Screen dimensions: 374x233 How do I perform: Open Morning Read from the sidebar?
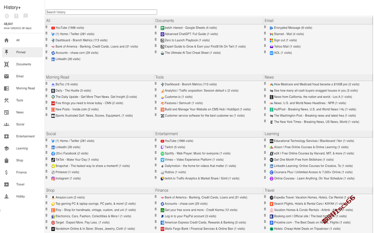click(22, 88)
